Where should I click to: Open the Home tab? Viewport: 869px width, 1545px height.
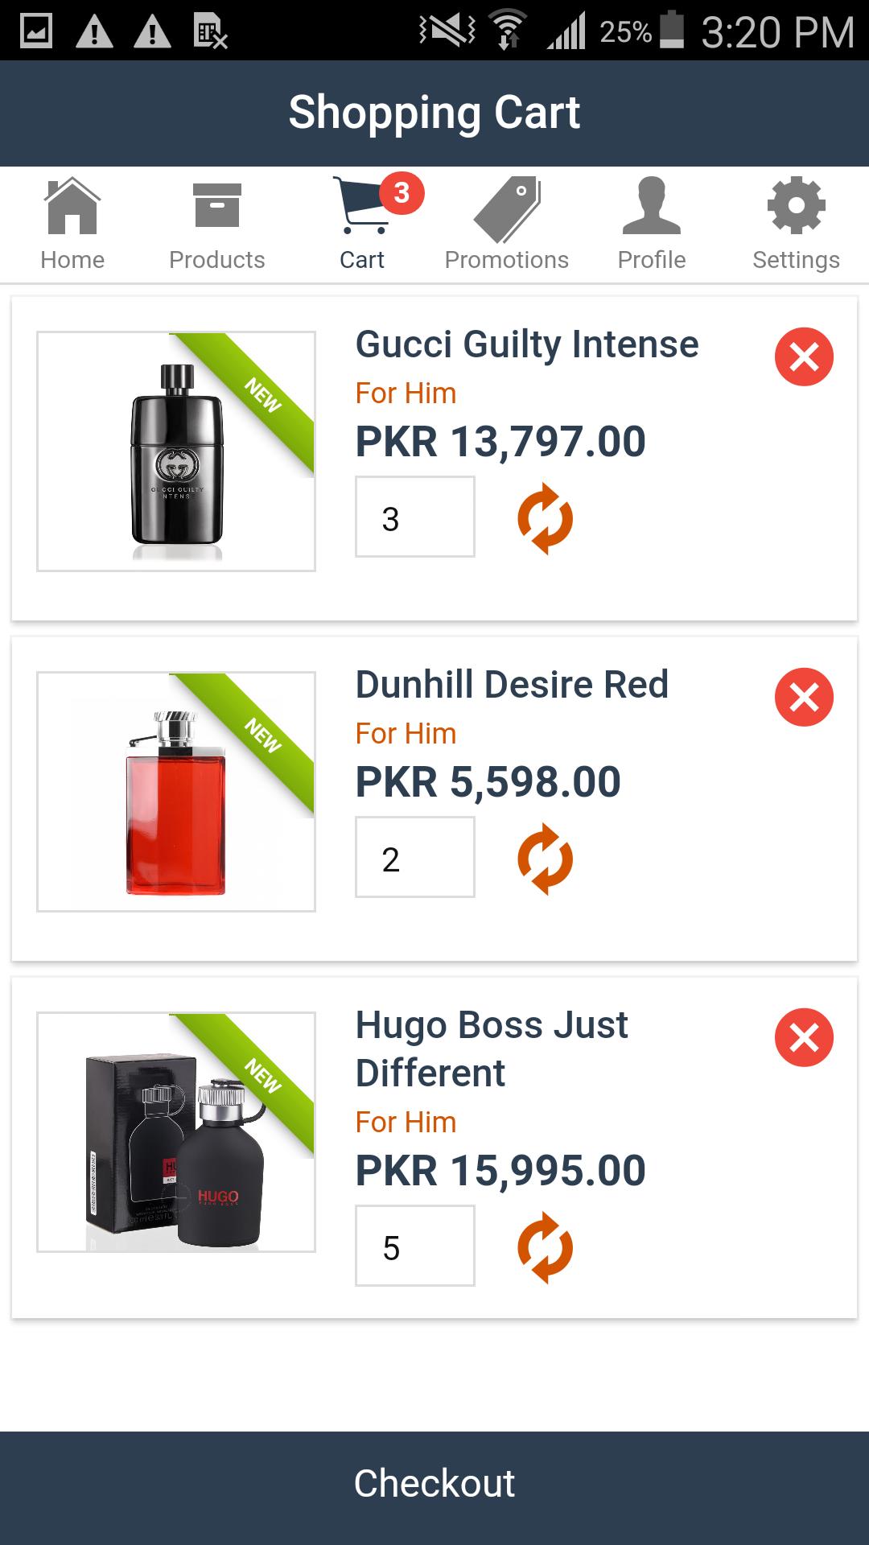click(72, 225)
